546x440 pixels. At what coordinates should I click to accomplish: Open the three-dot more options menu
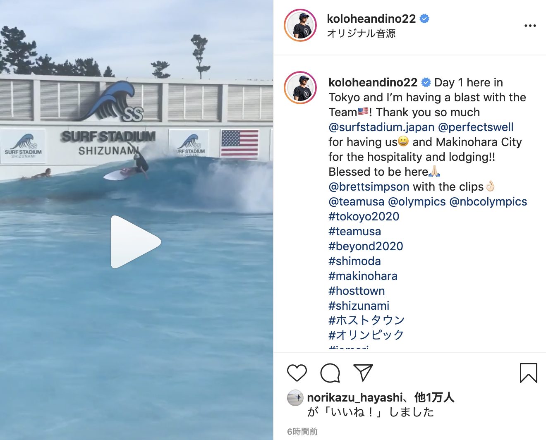pos(530,26)
